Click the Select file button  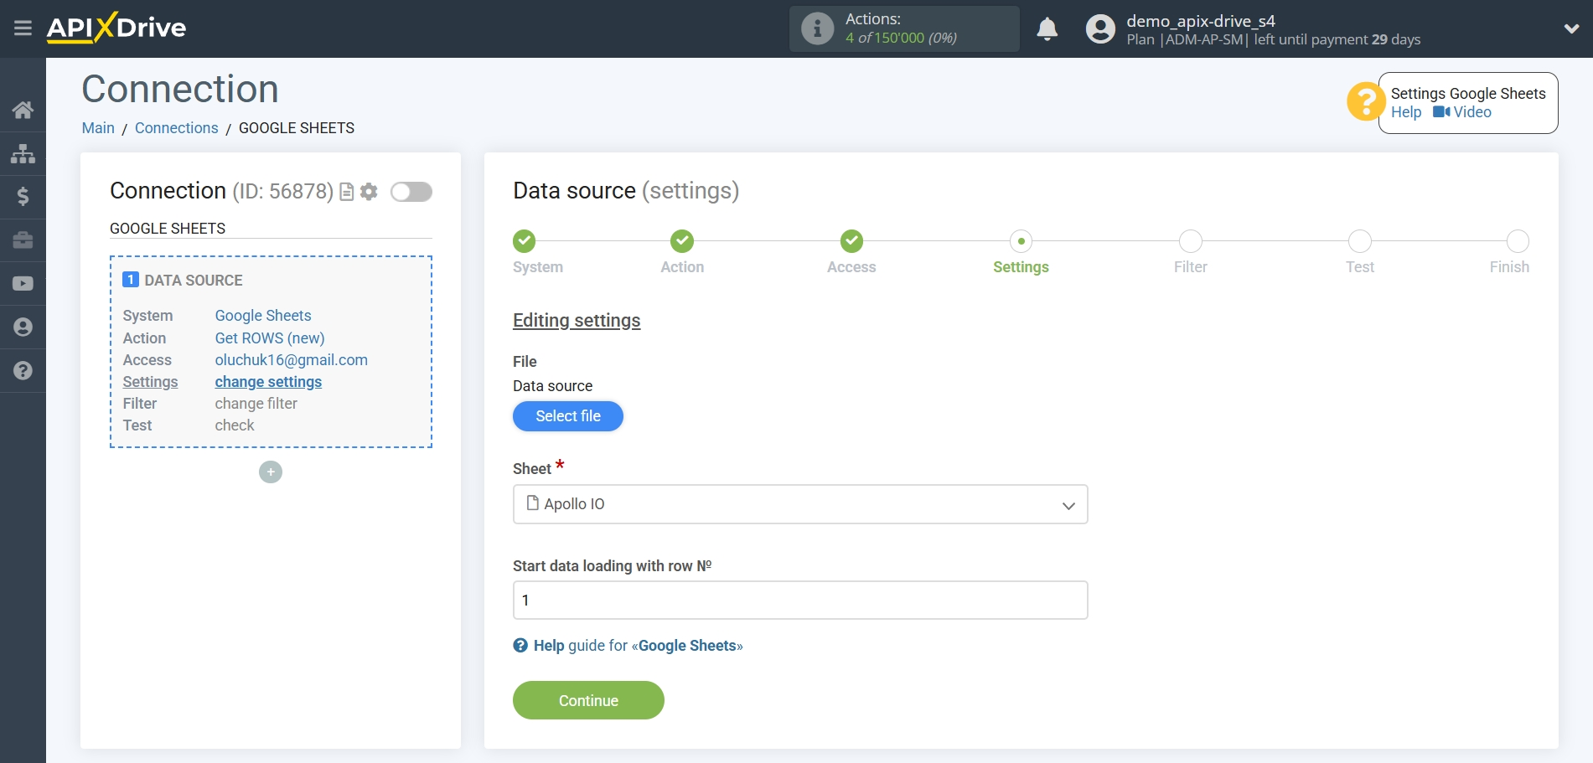click(x=567, y=416)
